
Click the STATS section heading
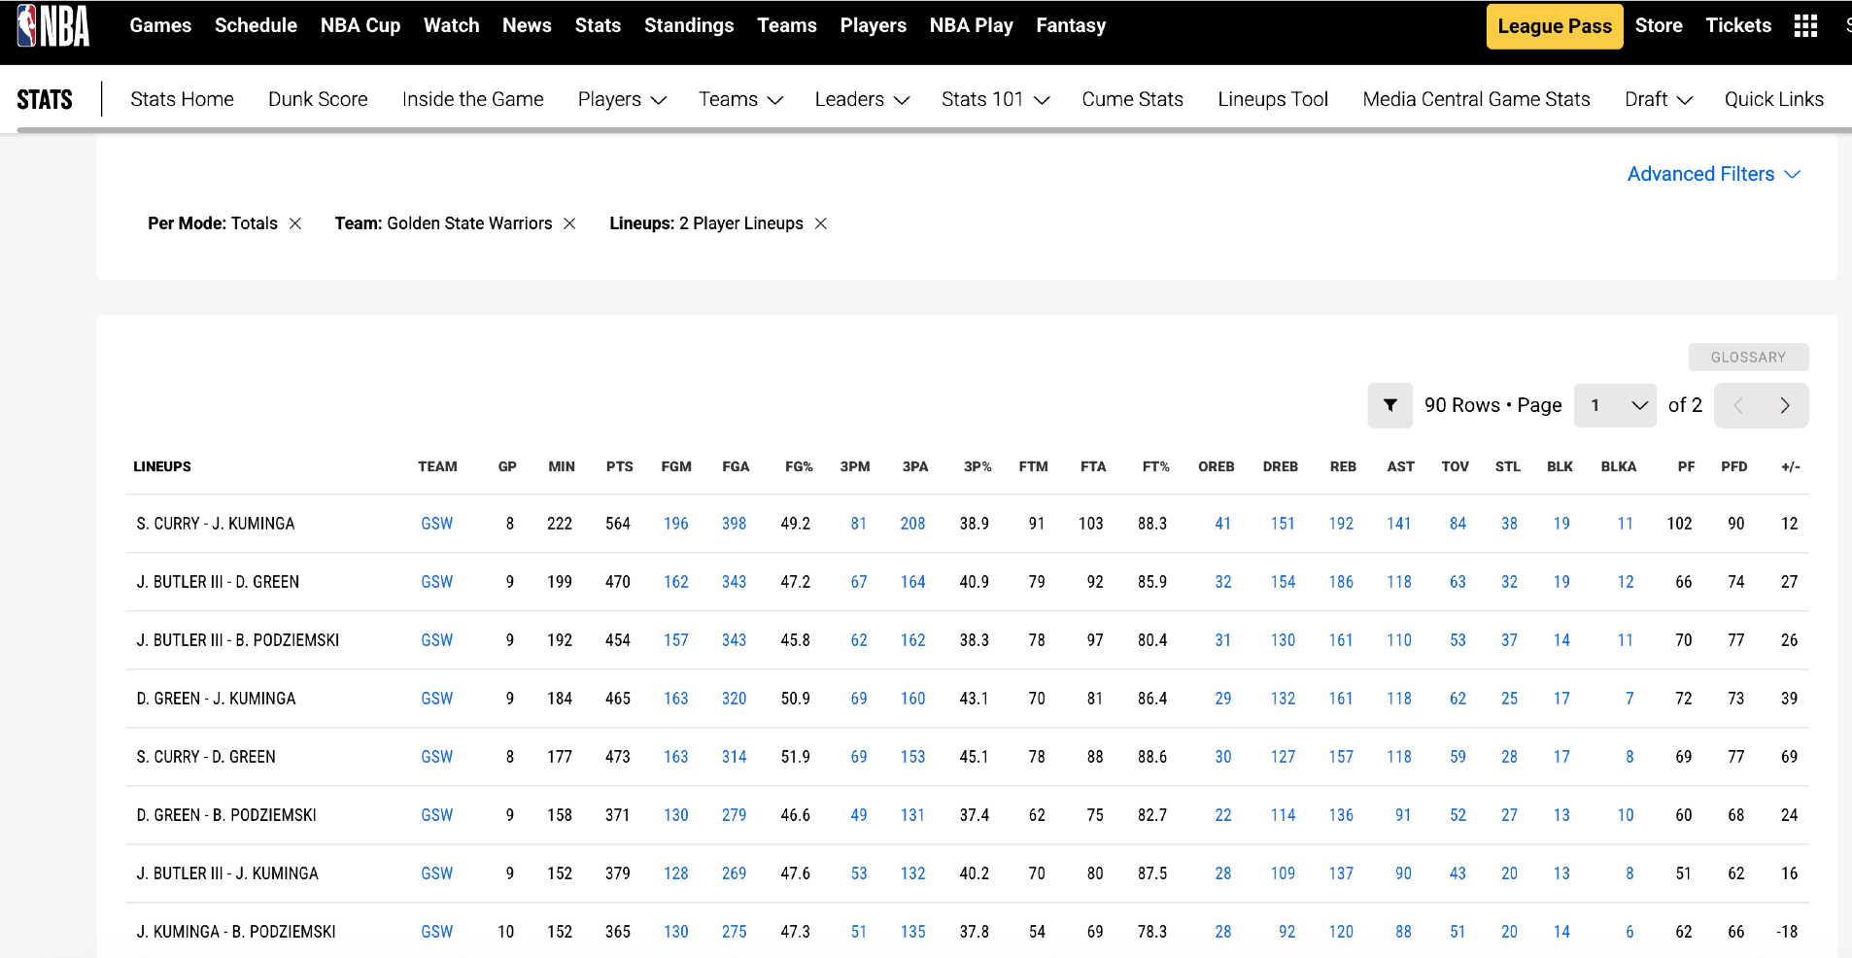(x=45, y=99)
